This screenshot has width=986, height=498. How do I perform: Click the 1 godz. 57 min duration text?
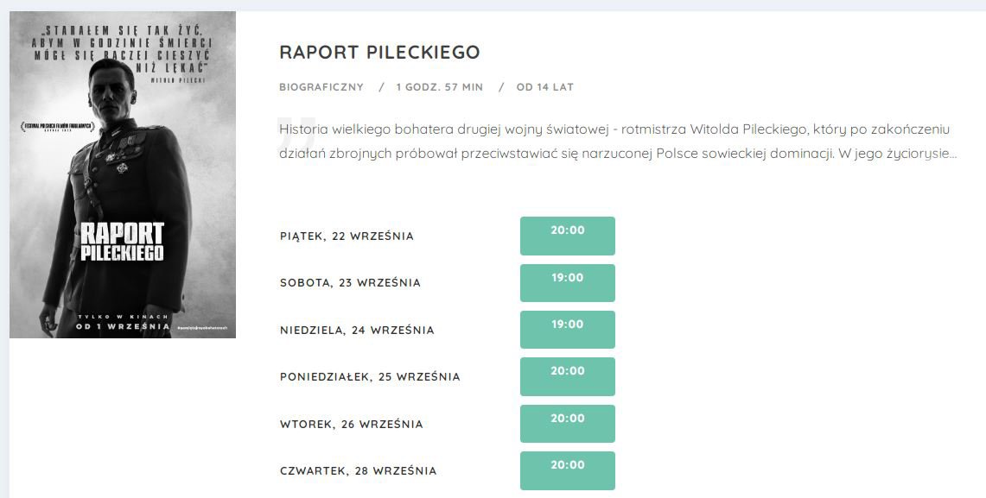click(440, 87)
